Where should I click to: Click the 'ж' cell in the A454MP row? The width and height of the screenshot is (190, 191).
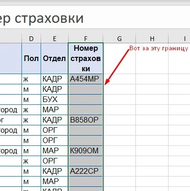tap(31, 79)
